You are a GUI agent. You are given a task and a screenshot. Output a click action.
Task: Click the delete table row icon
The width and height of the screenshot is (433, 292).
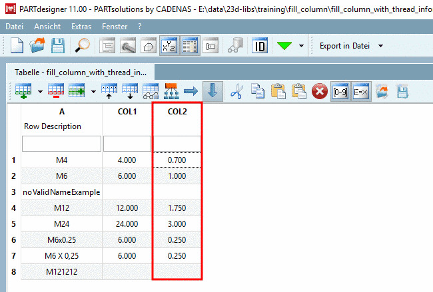pos(56,91)
